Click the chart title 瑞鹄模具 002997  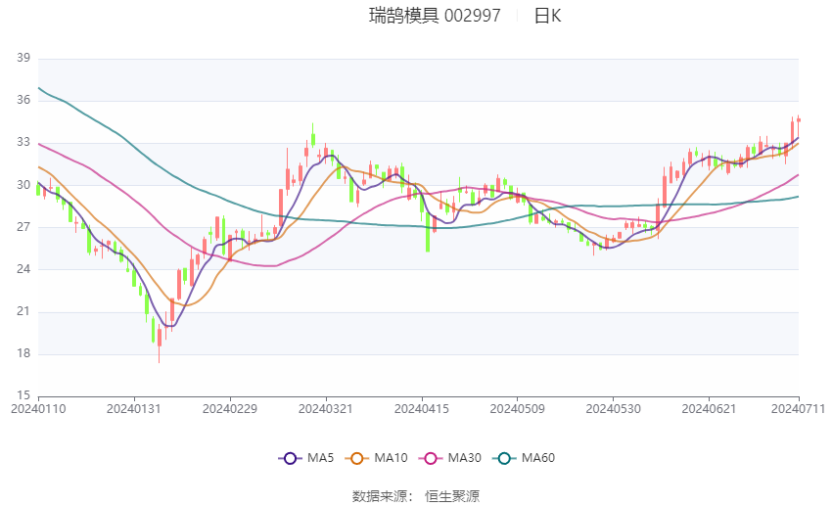pos(435,16)
